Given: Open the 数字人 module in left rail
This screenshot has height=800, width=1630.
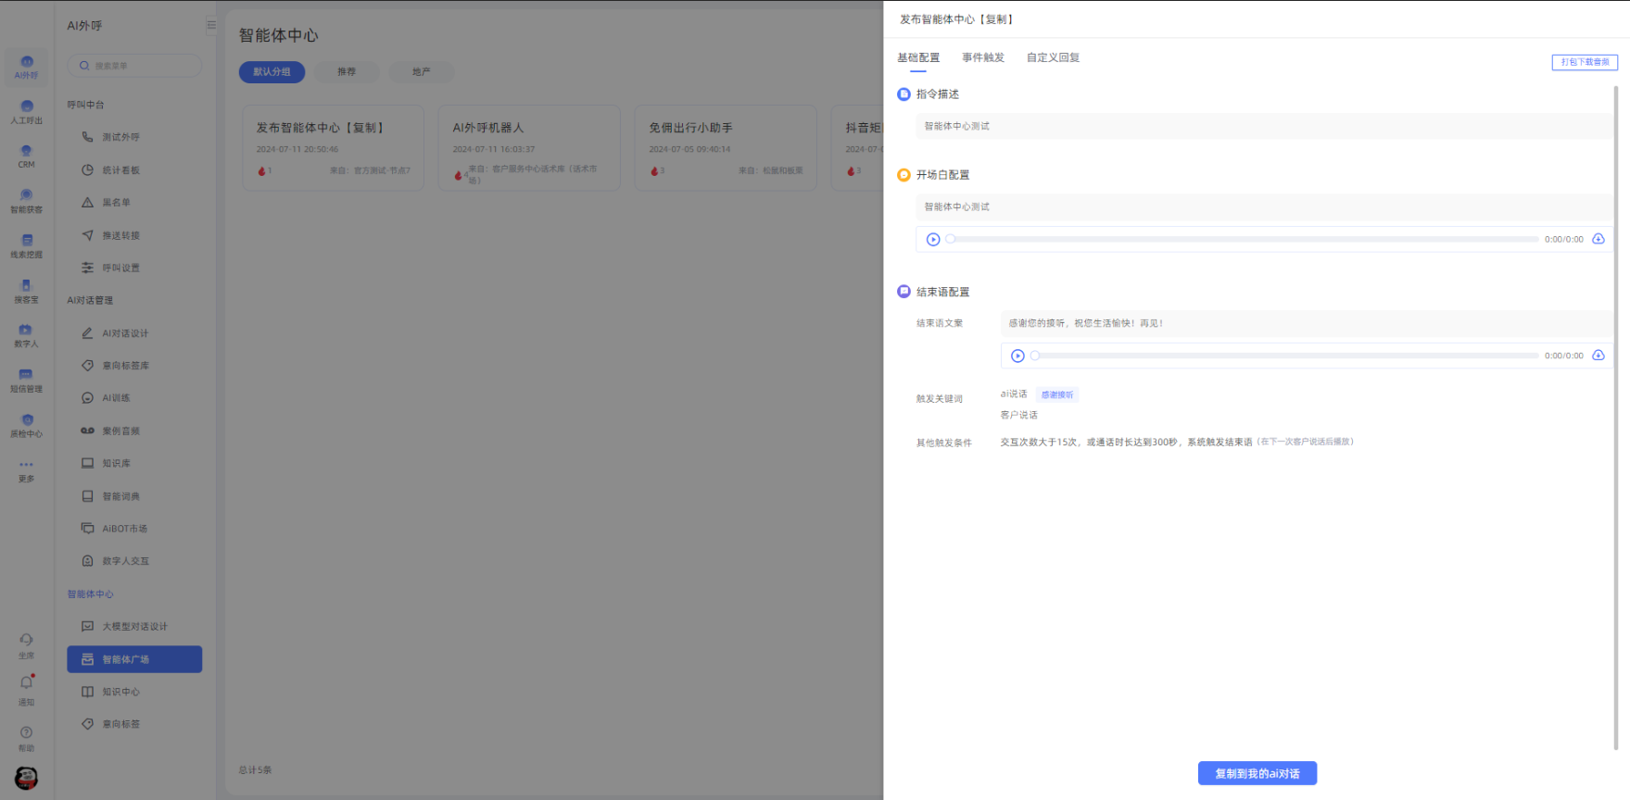Looking at the screenshot, I should 26,334.
